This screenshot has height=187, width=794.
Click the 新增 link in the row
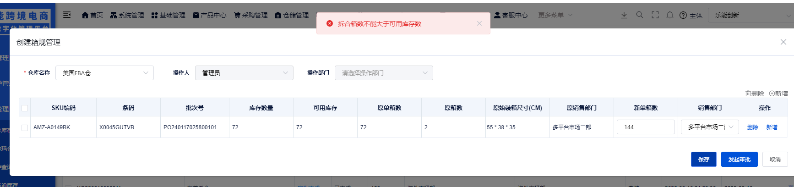[772, 127]
